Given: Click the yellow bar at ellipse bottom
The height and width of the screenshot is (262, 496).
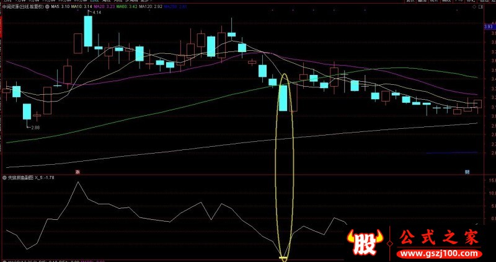Looking at the screenshot, I should 284,256.
